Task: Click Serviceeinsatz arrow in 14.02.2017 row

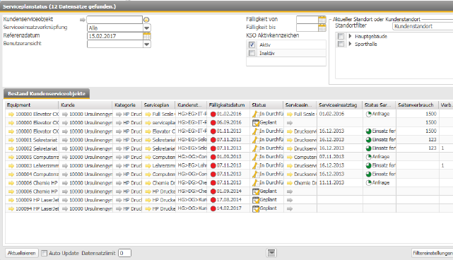Action: [x=290, y=208]
